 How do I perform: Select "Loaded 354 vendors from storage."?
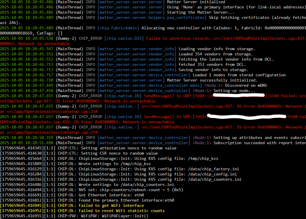216,54
